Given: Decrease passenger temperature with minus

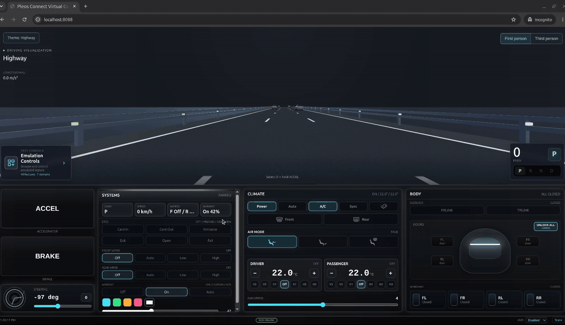Looking at the screenshot, I should [332, 273].
